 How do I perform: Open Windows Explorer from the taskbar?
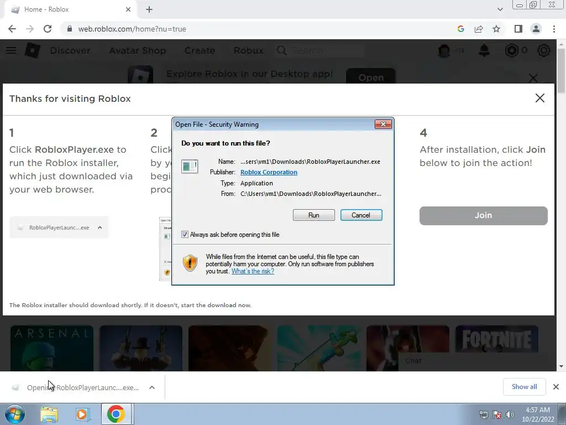tap(49, 414)
